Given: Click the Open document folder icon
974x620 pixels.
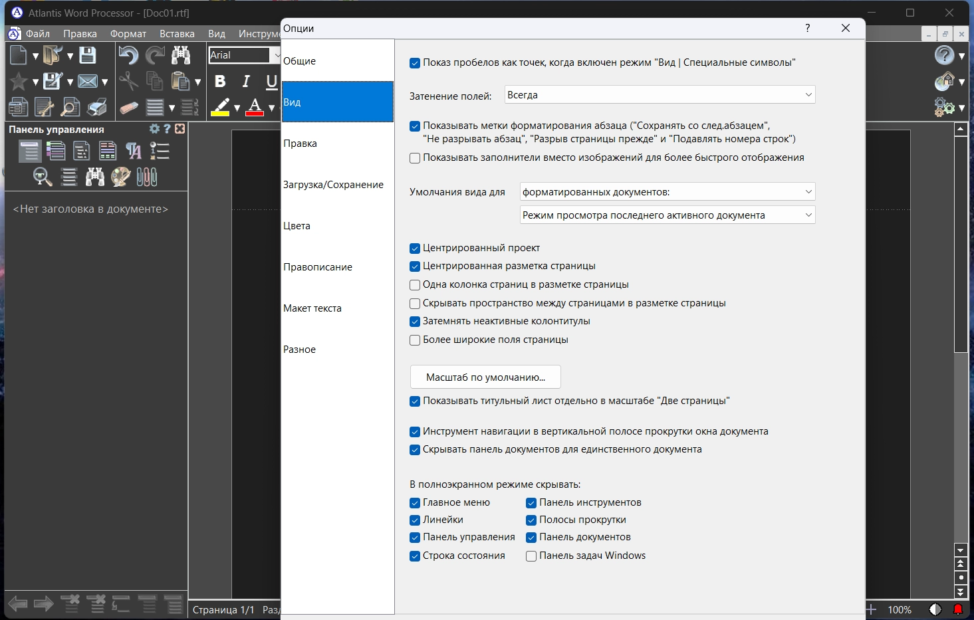Looking at the screenshot, I should (x=53, y=55).
